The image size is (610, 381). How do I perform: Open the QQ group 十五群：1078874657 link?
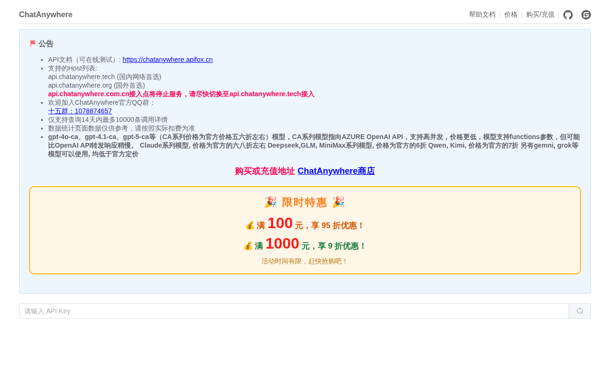coord(80,111)
